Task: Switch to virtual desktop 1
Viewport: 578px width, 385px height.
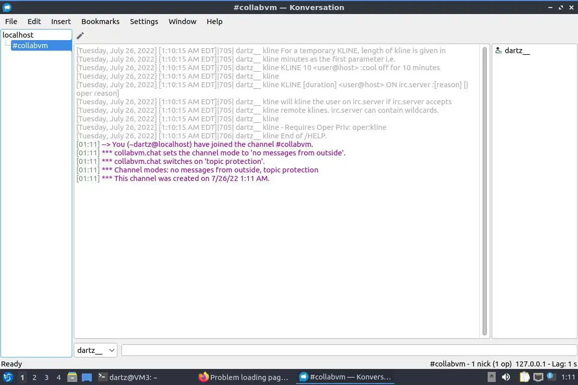Action: pos(22,377)
